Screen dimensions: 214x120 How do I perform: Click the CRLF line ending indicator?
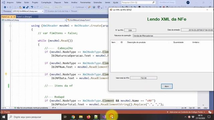click(206, 108)
